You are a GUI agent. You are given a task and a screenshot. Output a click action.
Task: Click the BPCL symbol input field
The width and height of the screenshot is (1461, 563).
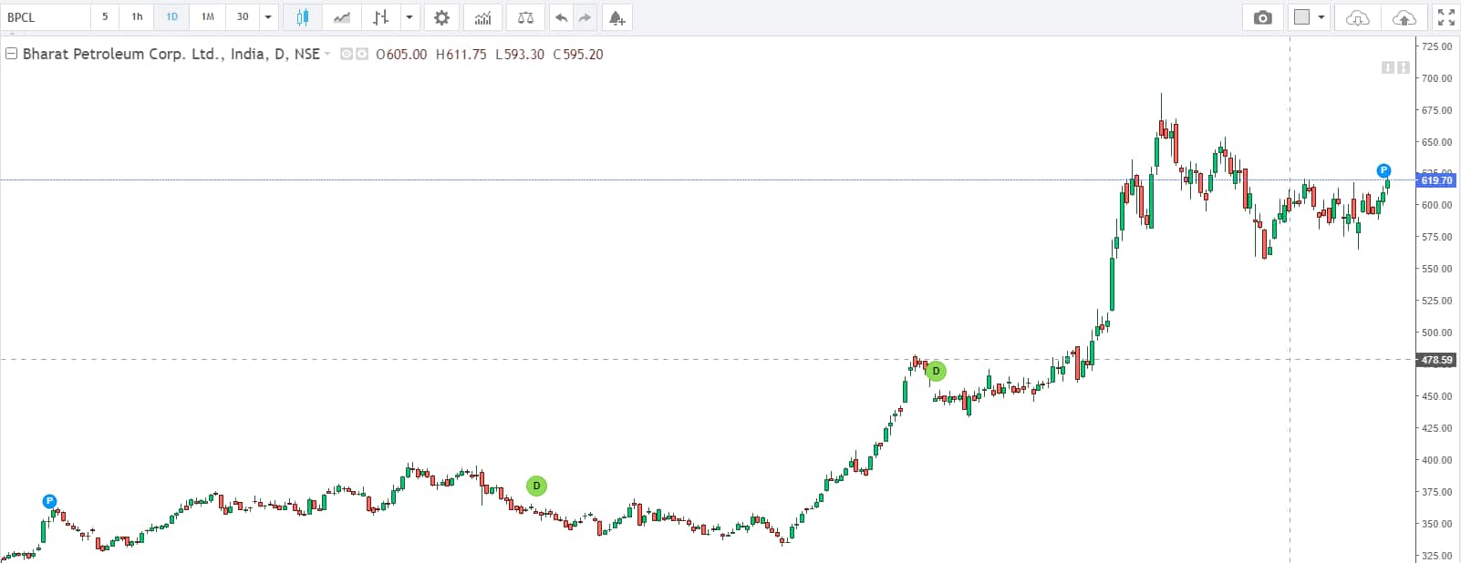(46, 17)
